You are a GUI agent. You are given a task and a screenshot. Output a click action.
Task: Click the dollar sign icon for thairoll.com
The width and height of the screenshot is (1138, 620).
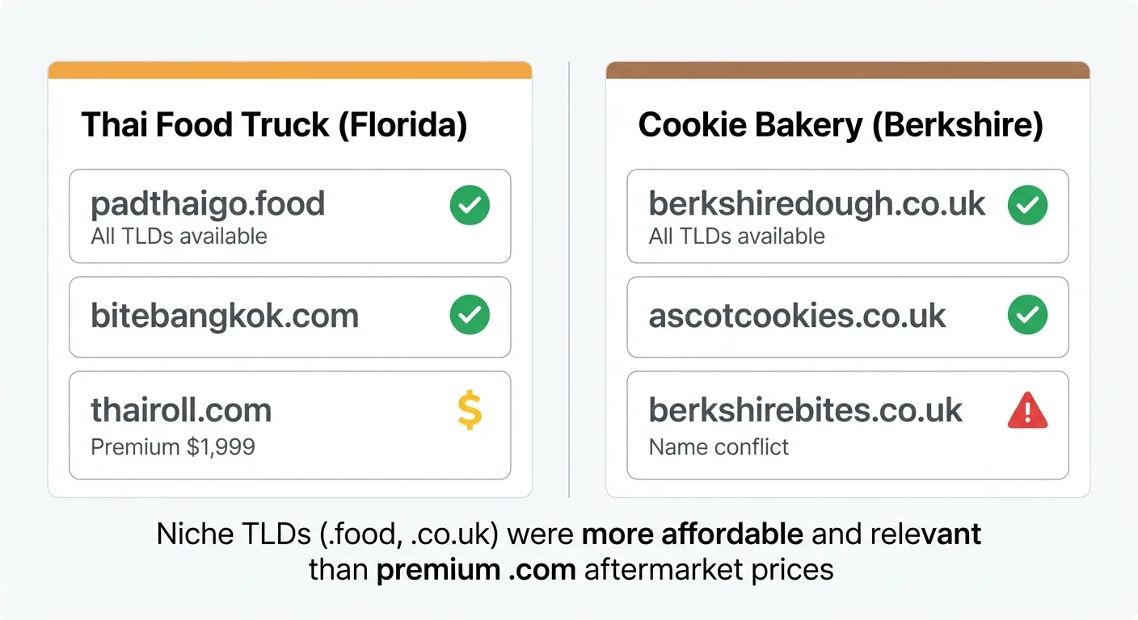tap(470, 410)
